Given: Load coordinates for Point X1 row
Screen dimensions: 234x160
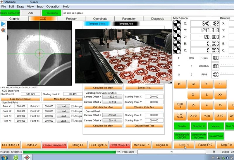Looking at the screenshot, I should (63, 106).
